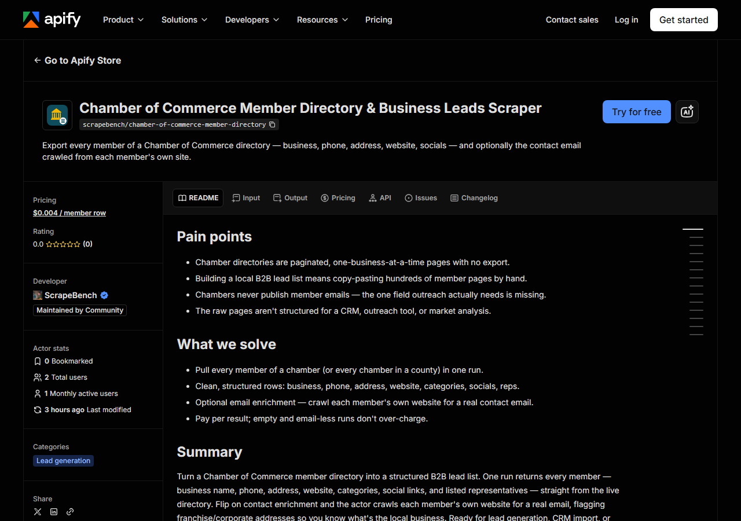741x521 pixels.
Task: Open the Changelog tab
Action: pos(474,198)
